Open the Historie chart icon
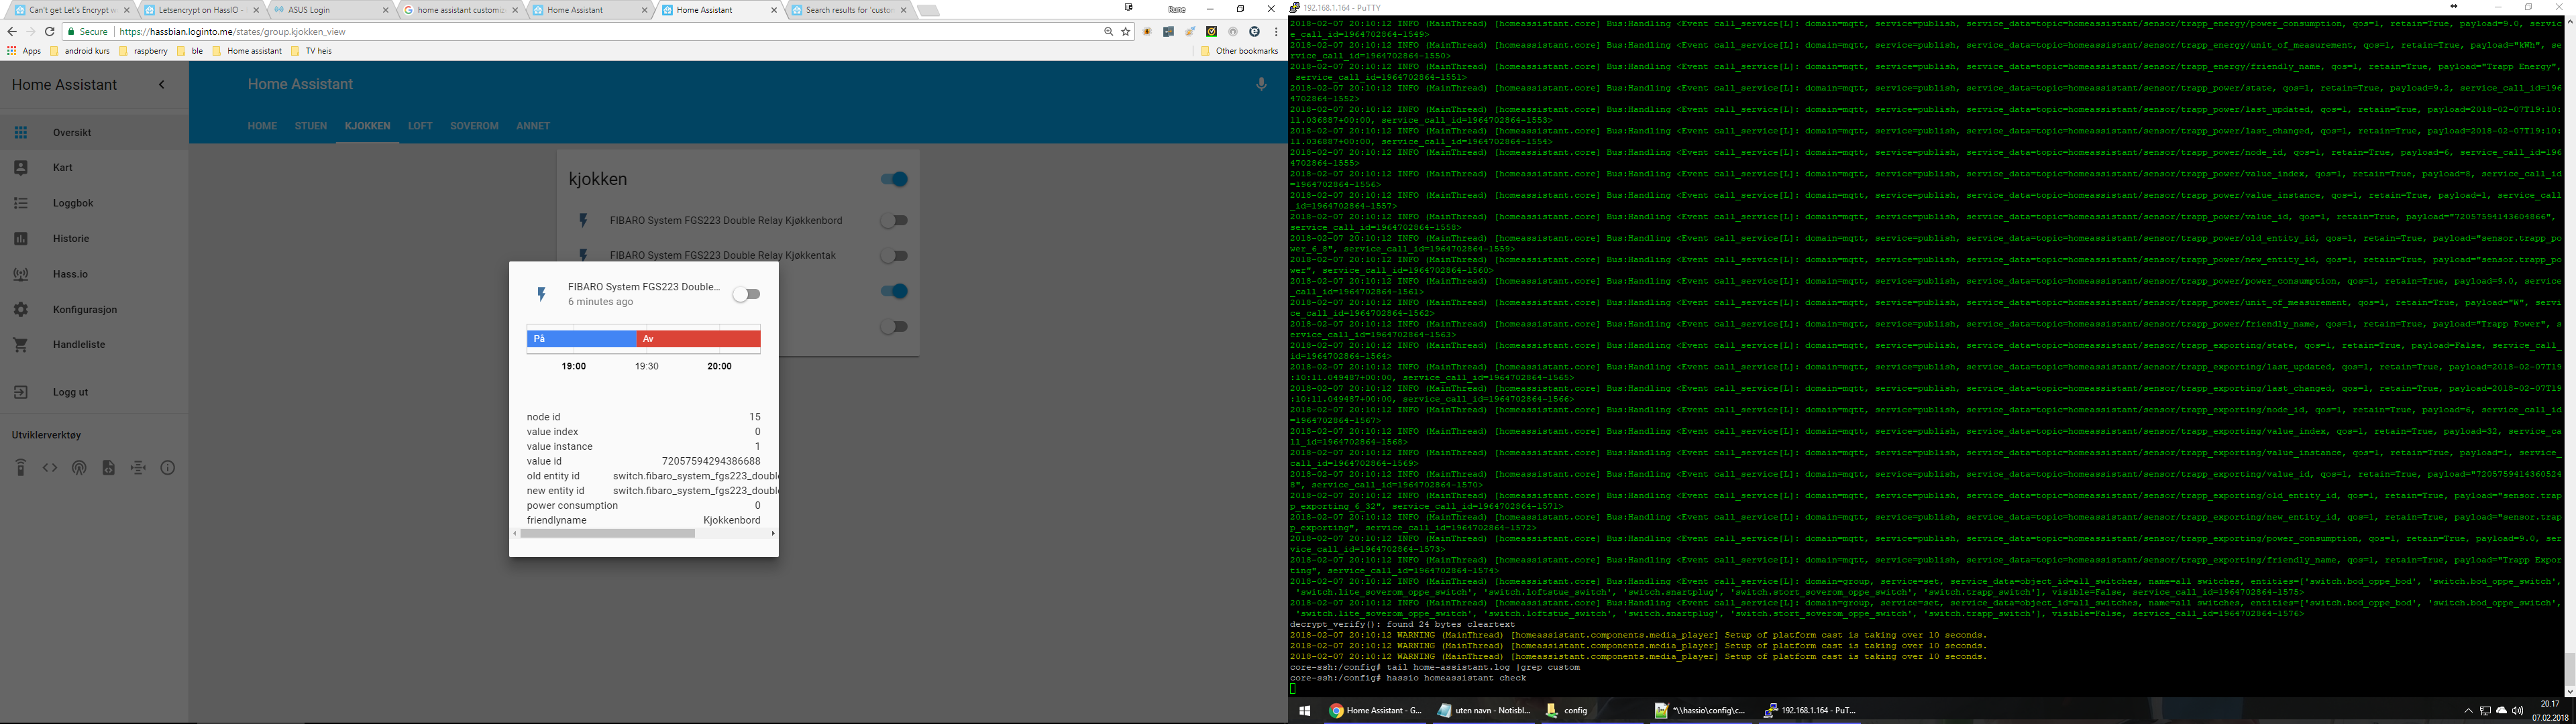The height and width of the screenshot is (724, 2576). 21,239
